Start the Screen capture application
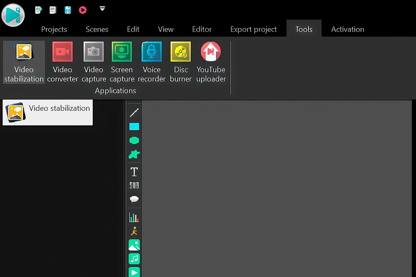416x277 pixels. [x=122, y=62]
